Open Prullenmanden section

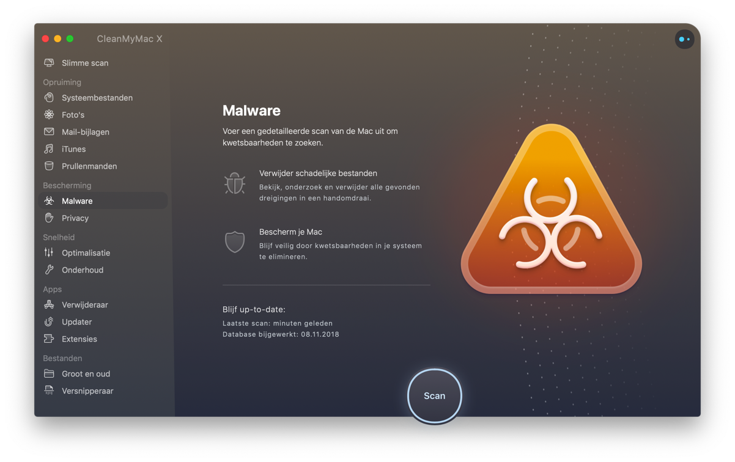tap(89, 166)
